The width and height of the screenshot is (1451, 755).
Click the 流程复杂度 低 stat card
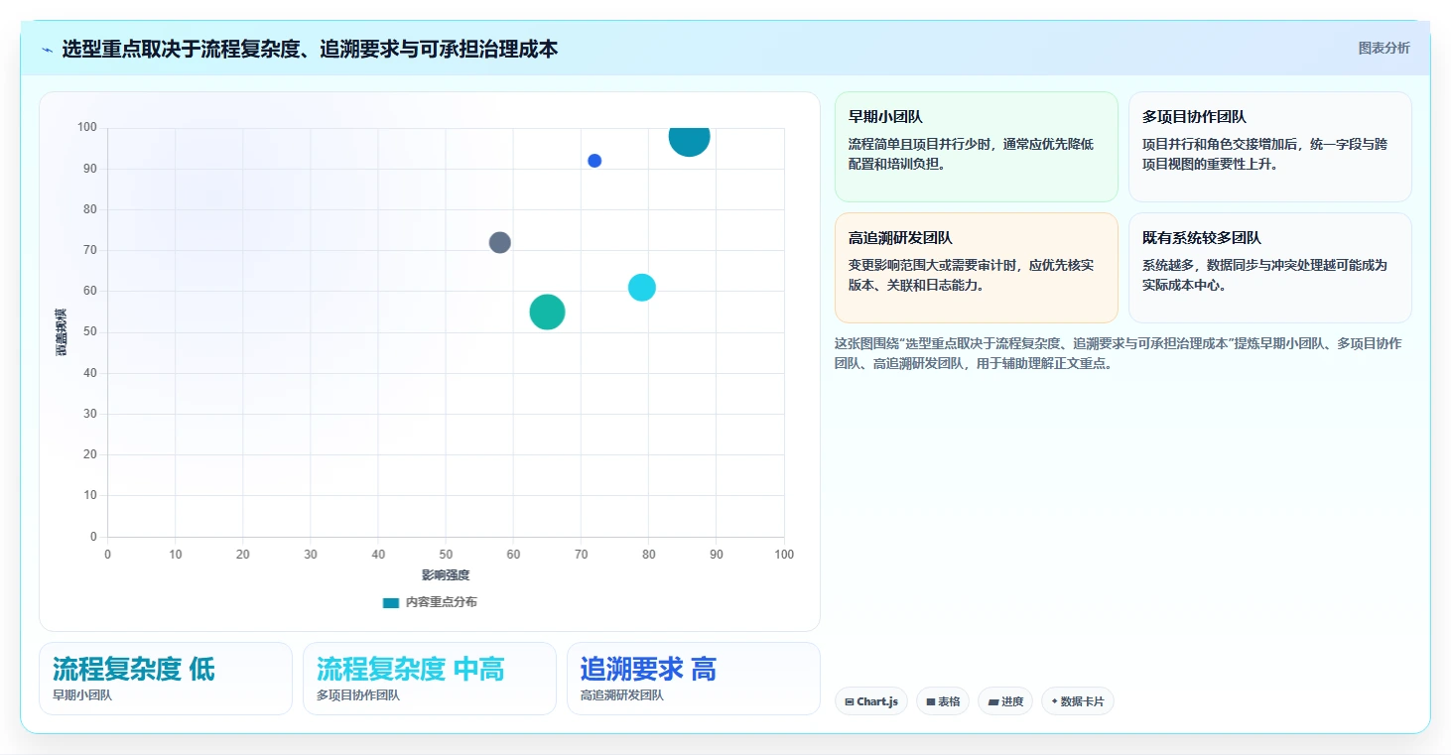[x=166, y=679]
